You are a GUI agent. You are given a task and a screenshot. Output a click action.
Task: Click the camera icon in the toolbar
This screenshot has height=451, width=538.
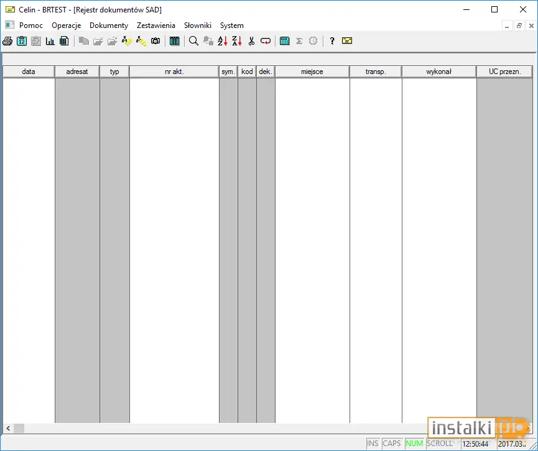coord(155,41)
